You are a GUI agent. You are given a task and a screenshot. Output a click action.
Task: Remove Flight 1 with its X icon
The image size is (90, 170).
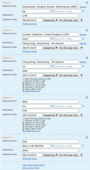(x=87, y=3)
